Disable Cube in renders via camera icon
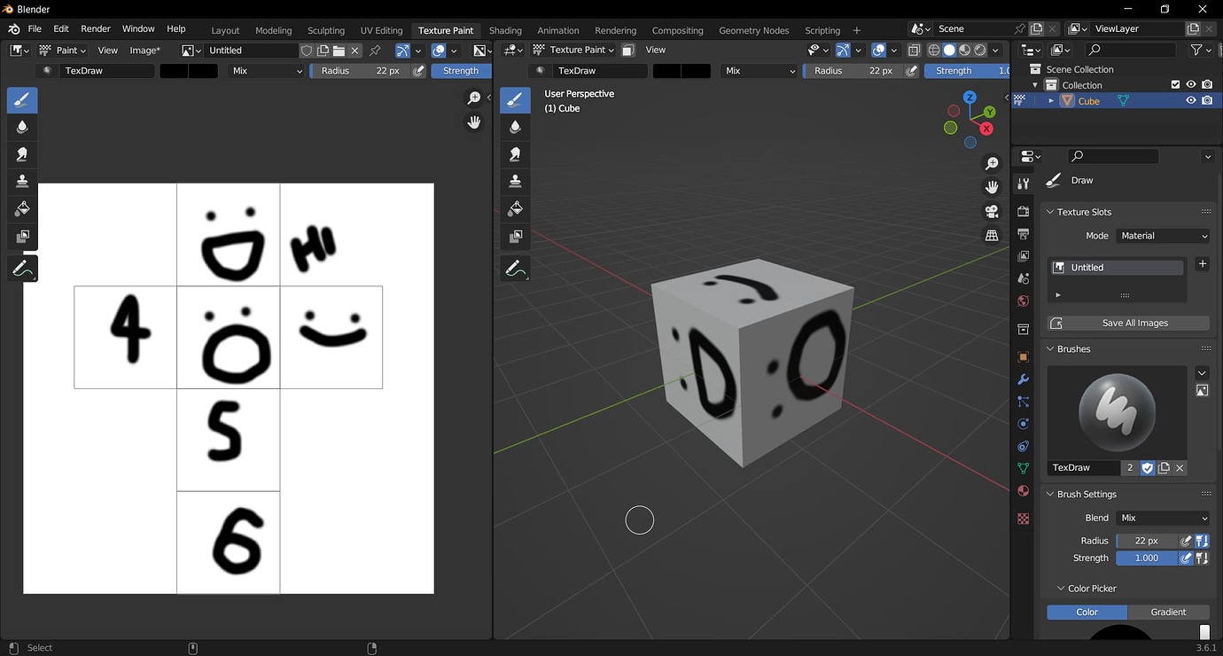The image size is (1223, 656). tap(1207, 101)
